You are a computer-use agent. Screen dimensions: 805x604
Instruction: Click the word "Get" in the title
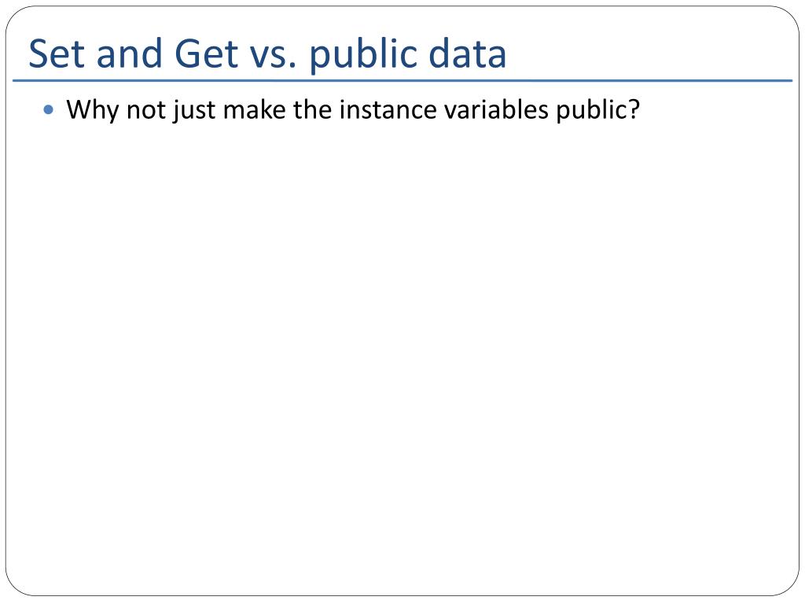coord(207,53)
